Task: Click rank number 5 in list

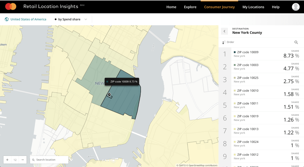Action: click(225, 105)
